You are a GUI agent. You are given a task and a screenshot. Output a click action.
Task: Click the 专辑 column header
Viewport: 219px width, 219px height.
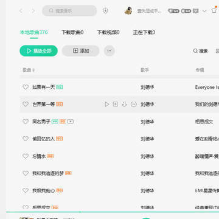[x=200, y=70]
